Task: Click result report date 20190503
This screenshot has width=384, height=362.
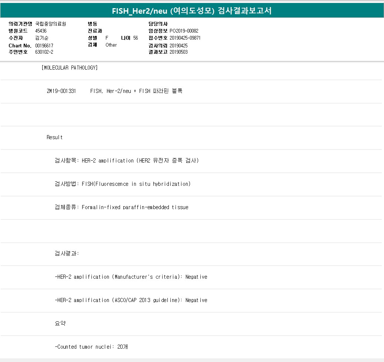Action: 178,52
